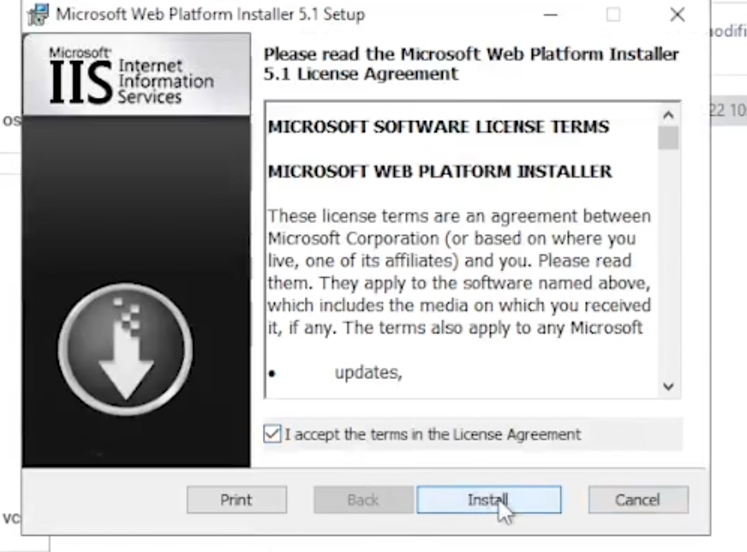Minimize the Setup window

coord(550,15)
